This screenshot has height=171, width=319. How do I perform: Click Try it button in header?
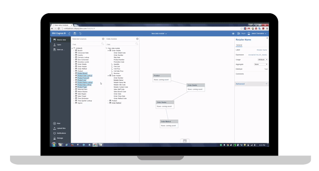pos(242,33)
